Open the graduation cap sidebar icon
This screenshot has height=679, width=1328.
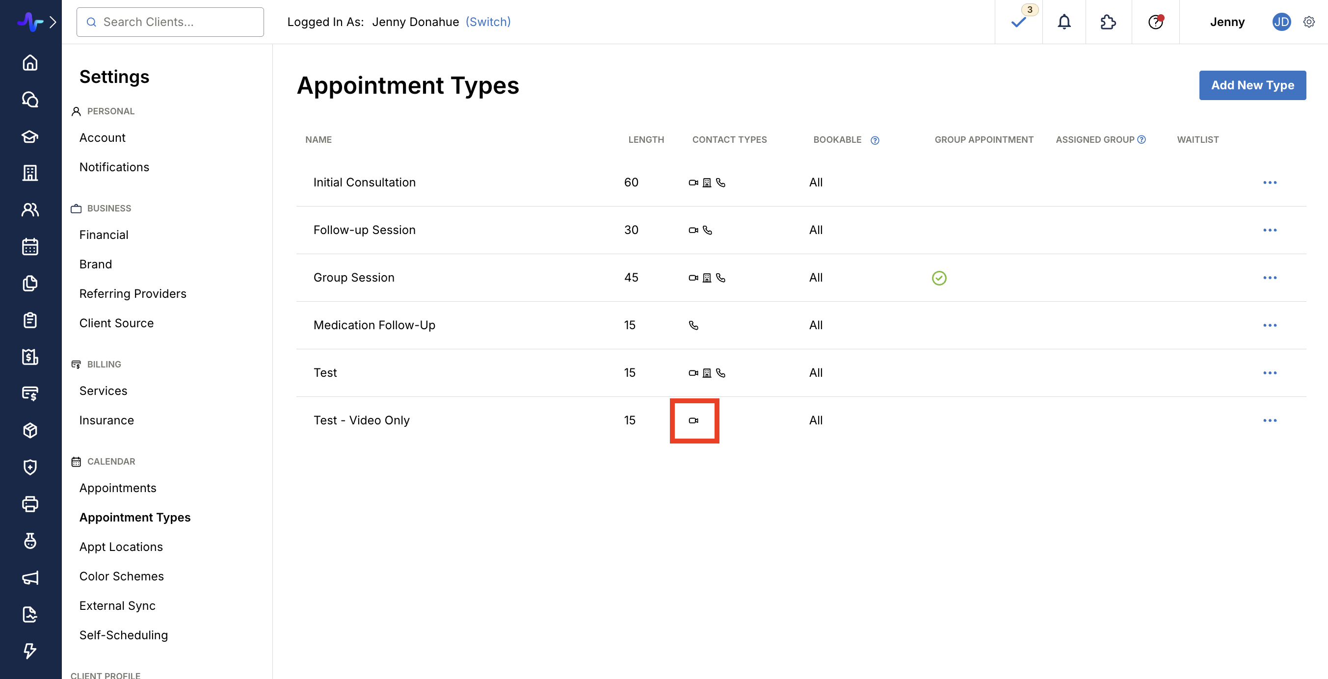(30, 136)
